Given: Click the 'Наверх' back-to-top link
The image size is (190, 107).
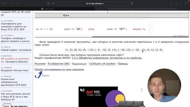Looking at the screenshot, I should pos(45,75).
